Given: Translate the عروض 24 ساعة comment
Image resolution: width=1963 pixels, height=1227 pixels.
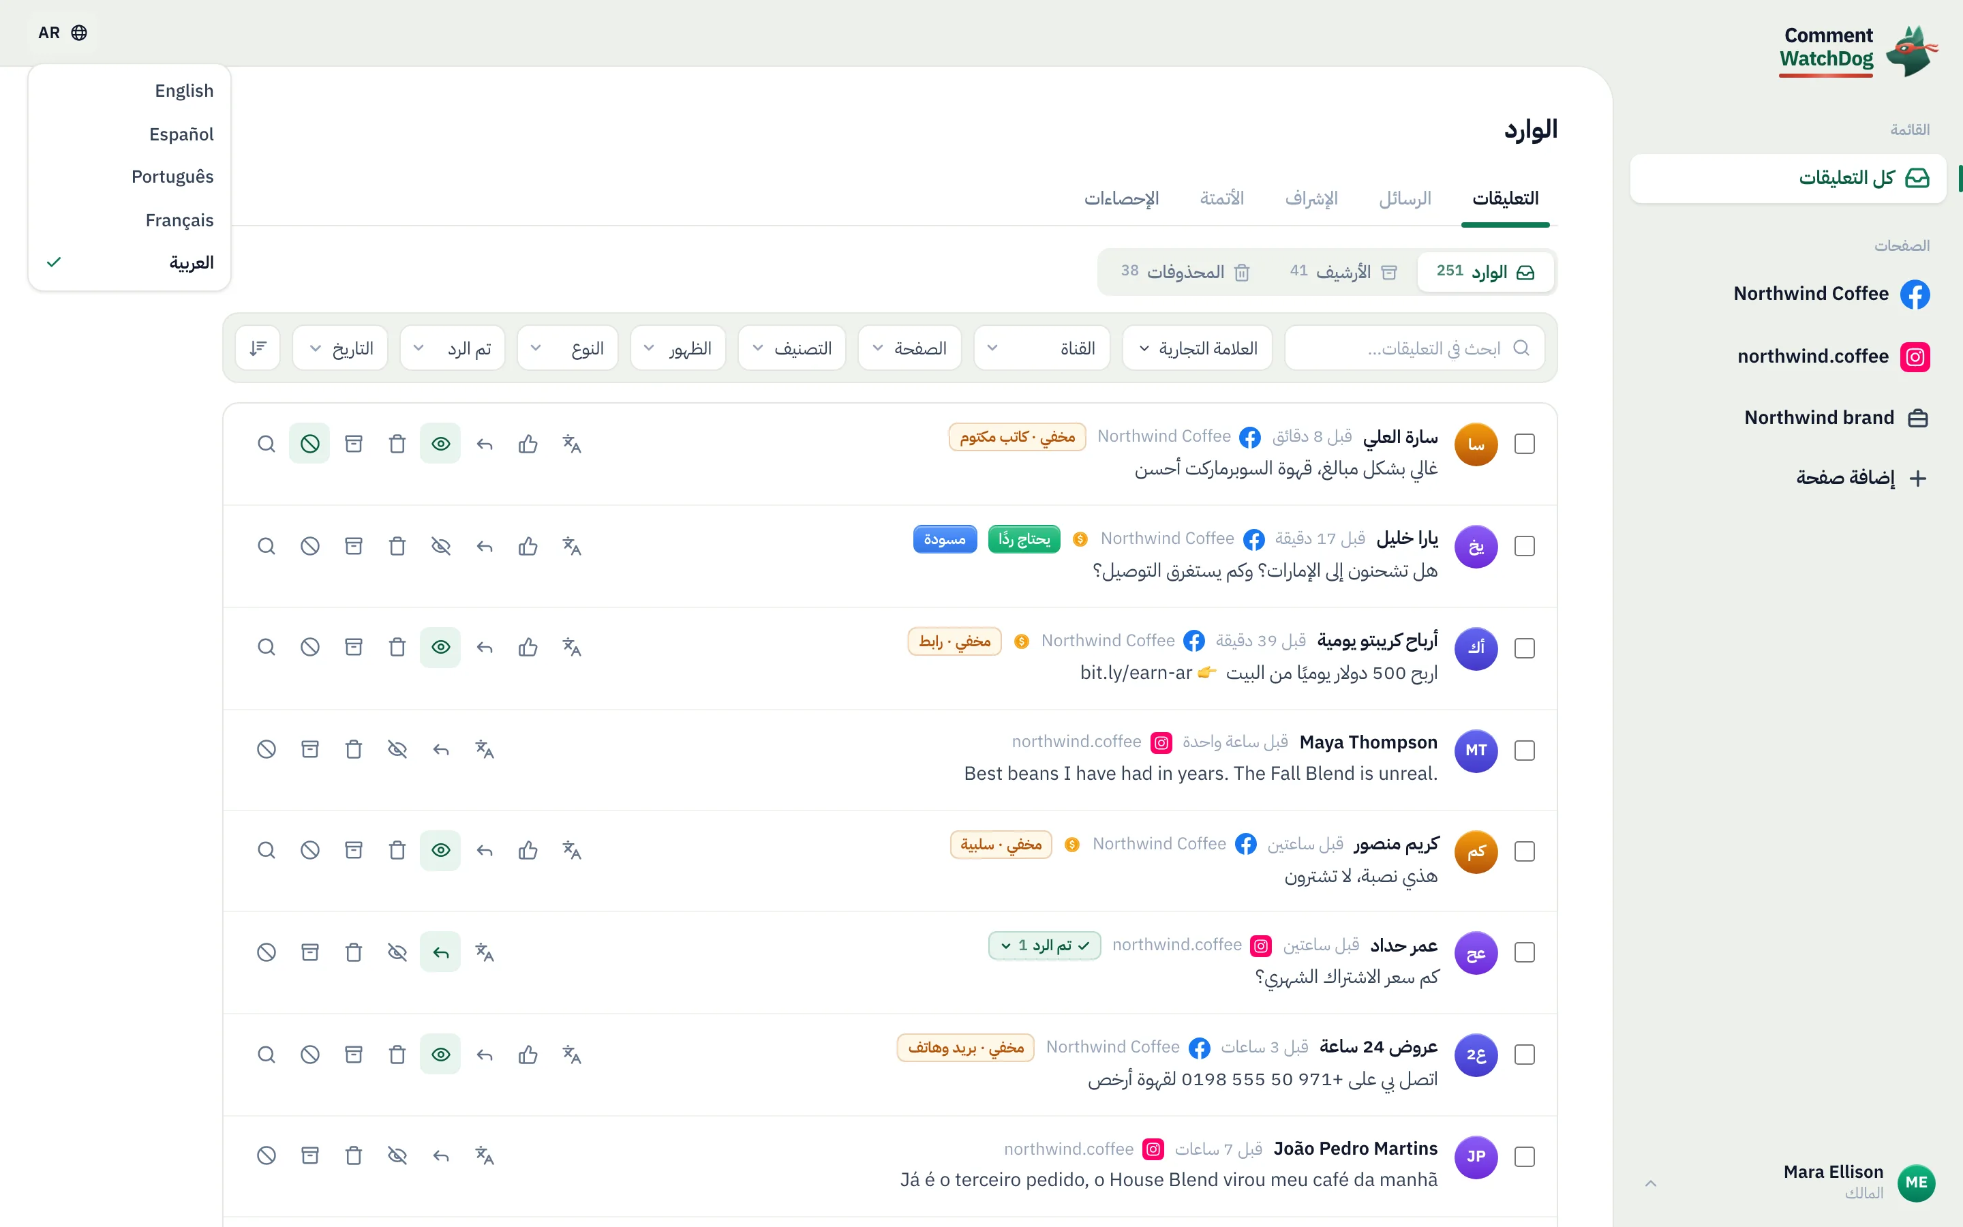Looking at the screenshot, I should (x=572, y=1054).
